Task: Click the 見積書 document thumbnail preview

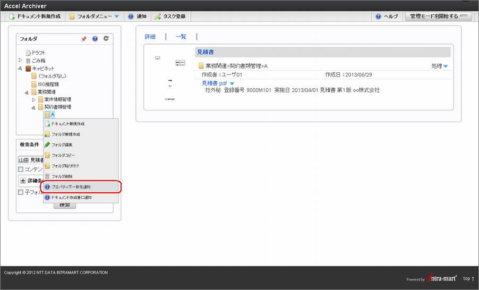Action: coord(170,78)
